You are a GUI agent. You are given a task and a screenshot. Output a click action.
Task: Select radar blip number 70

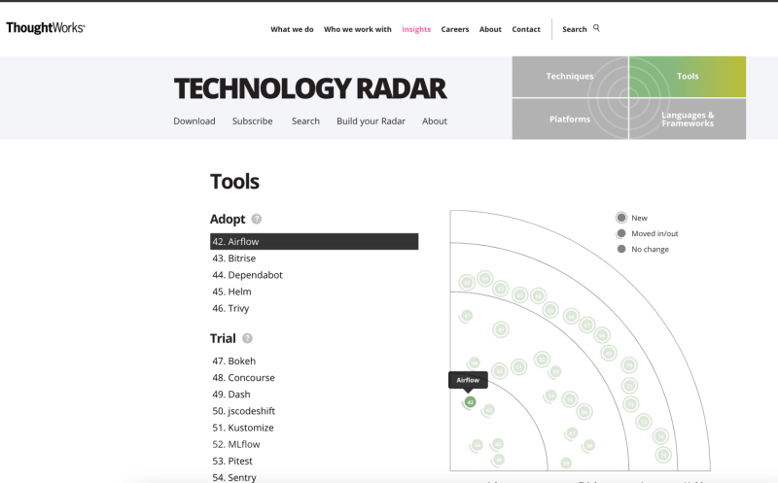tap(629, 365)
